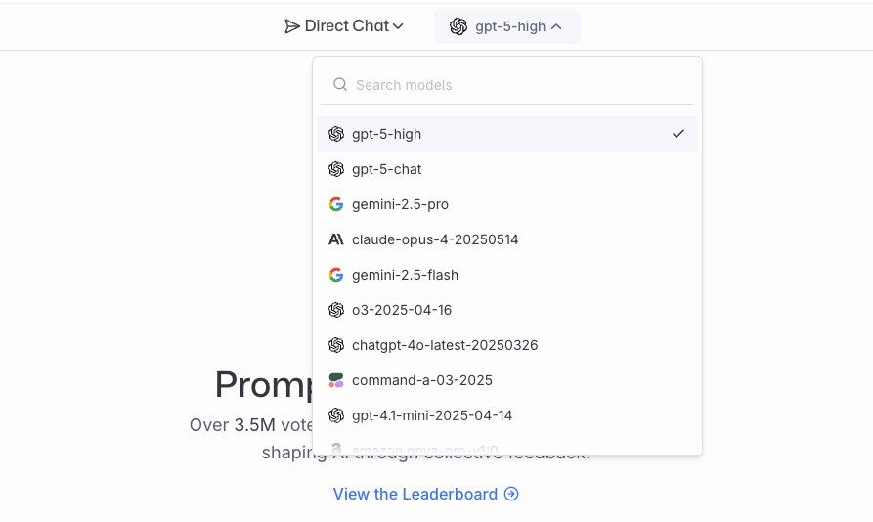The width and height of the screenshot is (873, 522).
Task: Click the magnifier icon in the model search
Action: tap(340, 85)
